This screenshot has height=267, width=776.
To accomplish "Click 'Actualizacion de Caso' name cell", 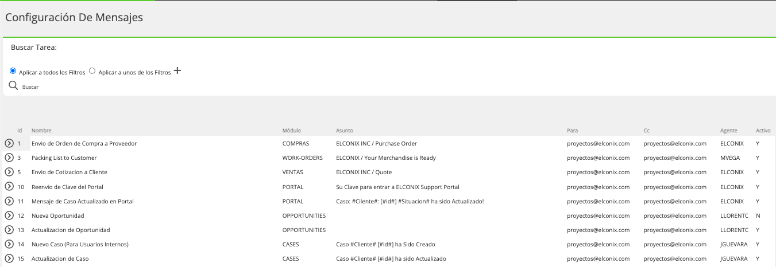I will [x=60, y=258].
